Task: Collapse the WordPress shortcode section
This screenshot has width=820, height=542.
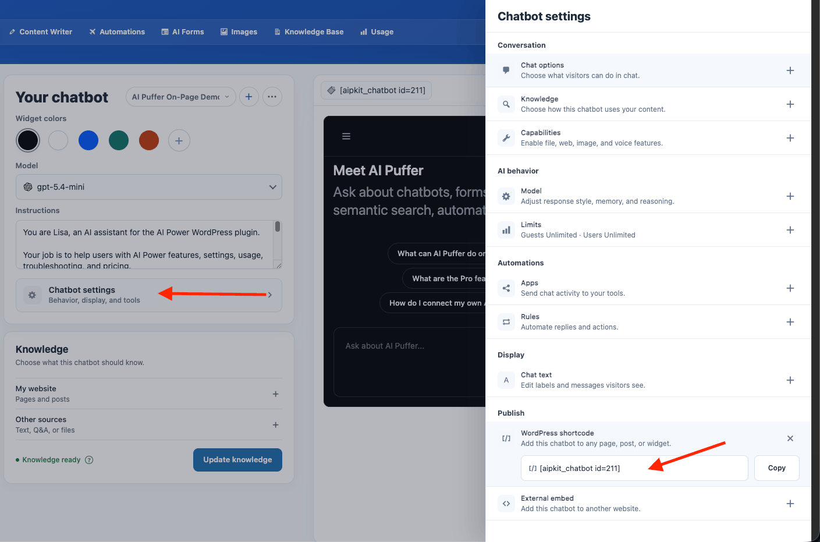Action: click(790, 438)
